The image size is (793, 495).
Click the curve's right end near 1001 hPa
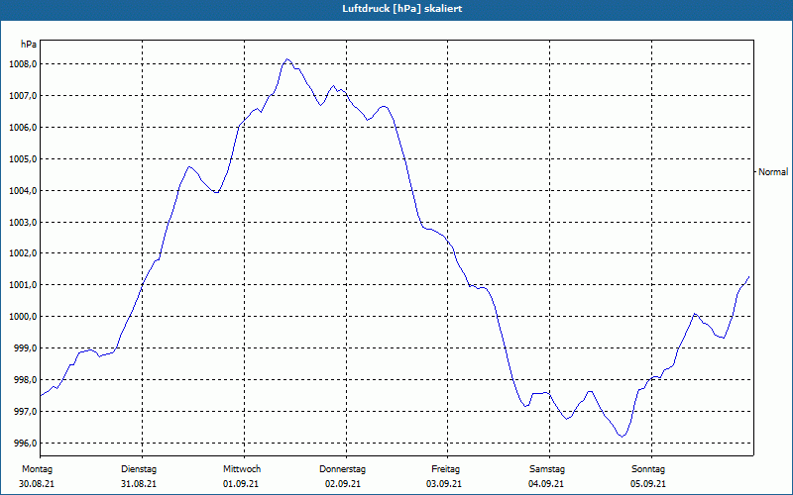coord(748,277)
